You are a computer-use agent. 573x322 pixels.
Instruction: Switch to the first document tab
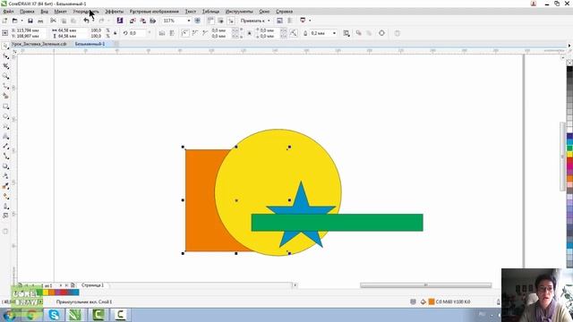[x=38, y=44]
